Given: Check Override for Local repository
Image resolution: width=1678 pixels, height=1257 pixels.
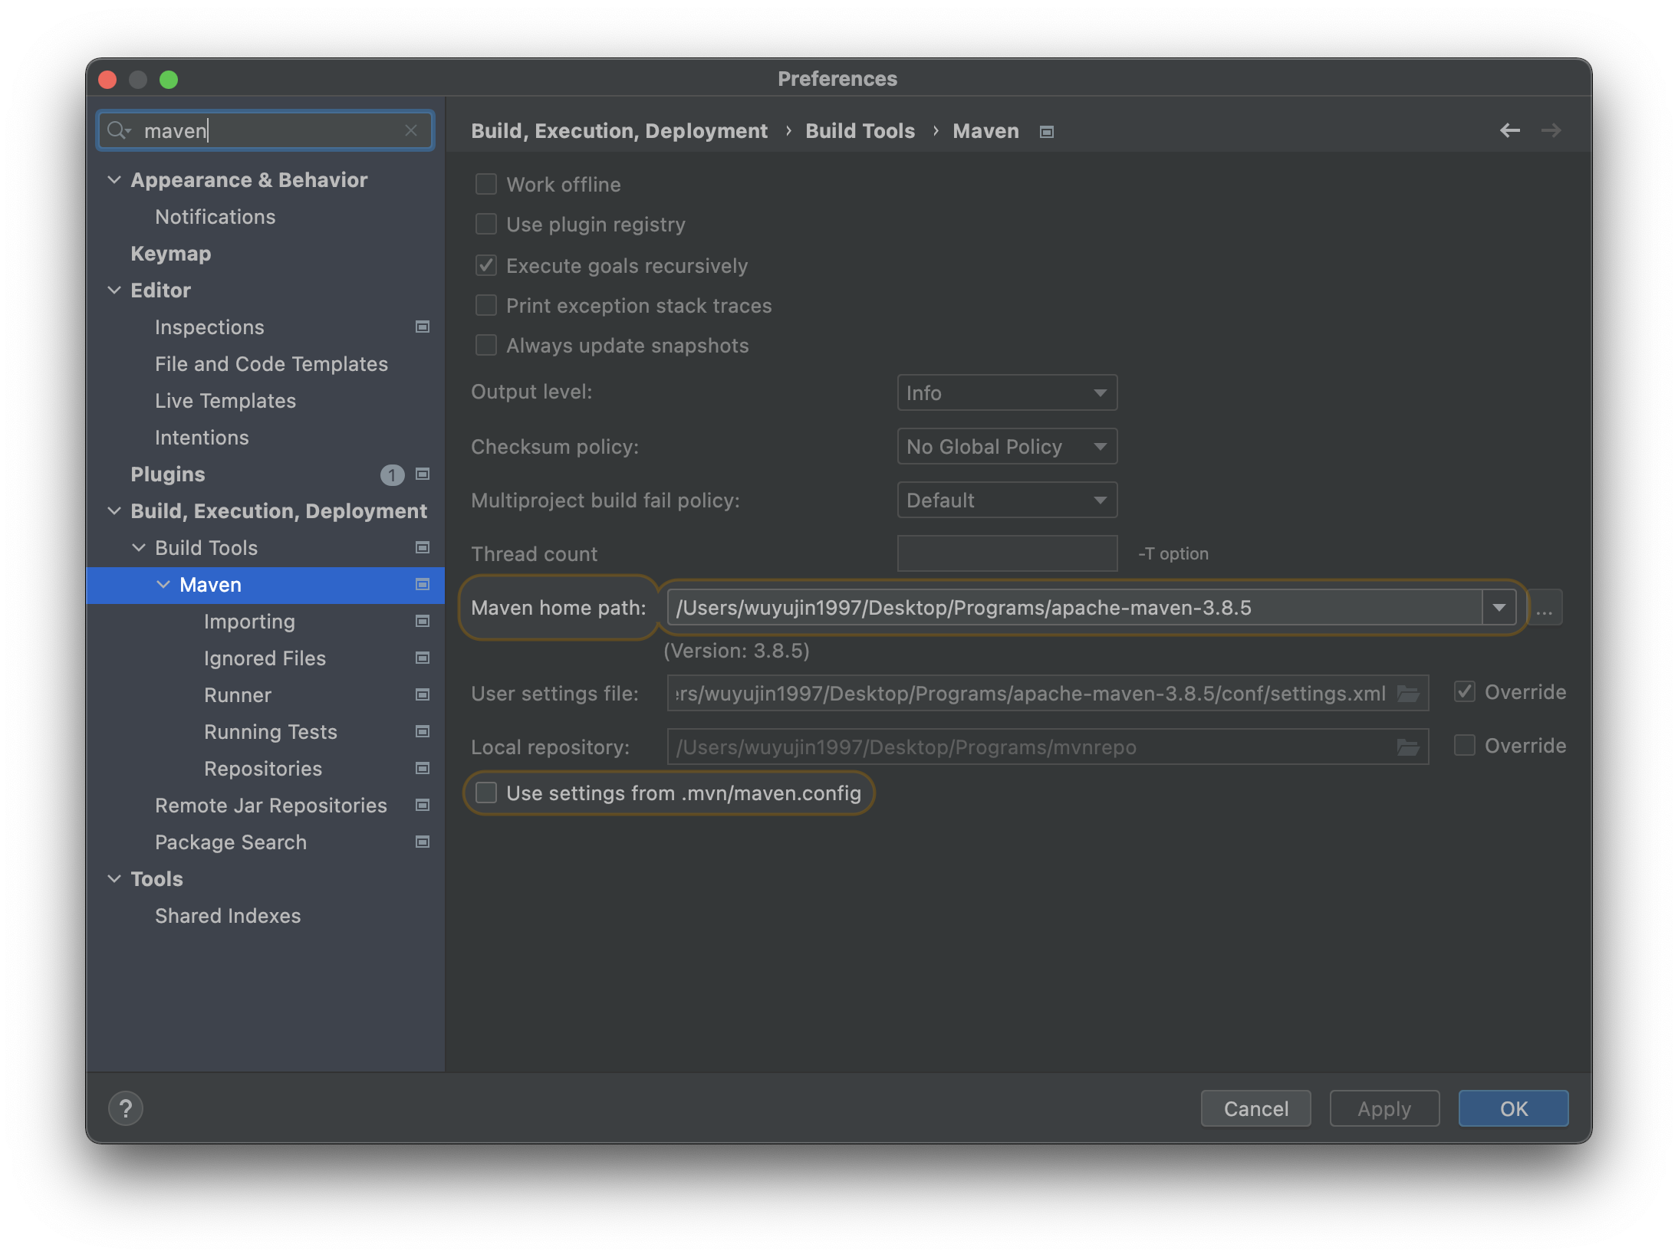Looking at the screenshot, I should (1465, 746).
